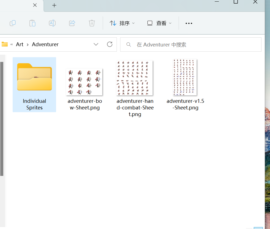Open the 排序 sort dropdown
The width and height of the screenshot is (270, 229).
point(122,23)
